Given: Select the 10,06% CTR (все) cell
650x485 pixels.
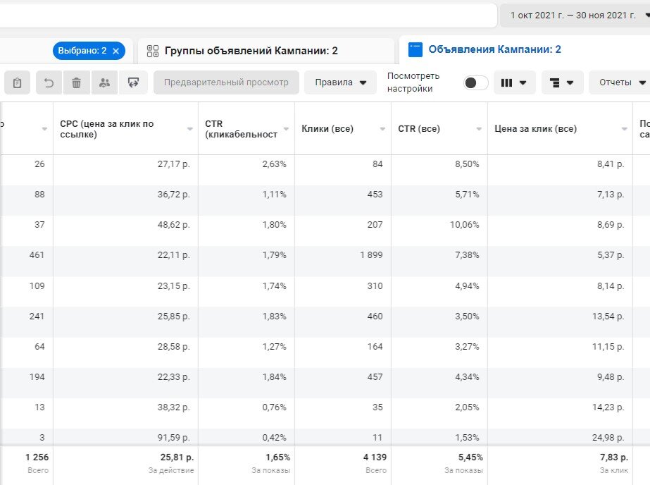Looking at the screenshot, I should point(464,225).
